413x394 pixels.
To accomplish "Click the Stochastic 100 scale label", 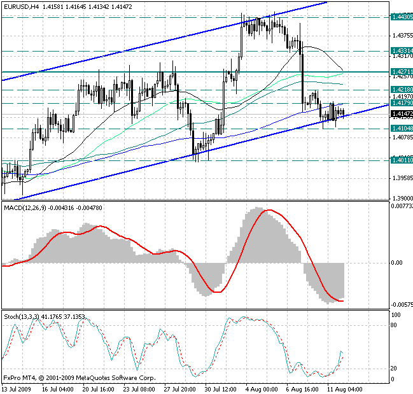I will (396, 315).
